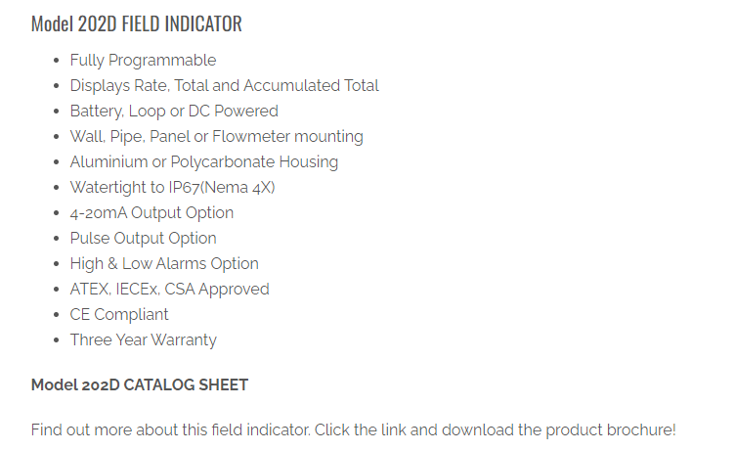This screenshot has width=735, height=451.
Task: Click the Model 202D FIELD INDICATOR heading
Action: coord(136,24)
